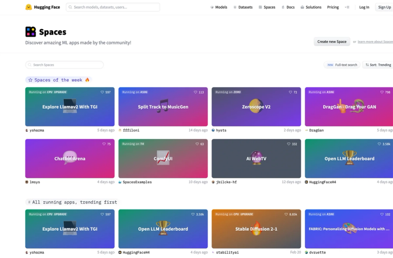Image resolution: width=393 pixels, height=258 pixels.
Task: Open the Models menu item
Action: (x=219, y=7)
